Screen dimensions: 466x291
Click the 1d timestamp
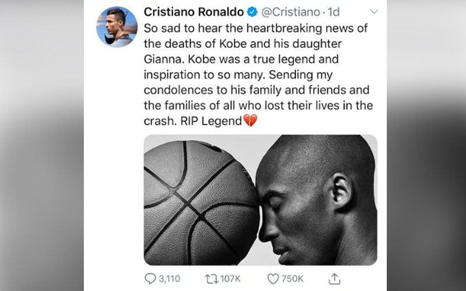333,12
